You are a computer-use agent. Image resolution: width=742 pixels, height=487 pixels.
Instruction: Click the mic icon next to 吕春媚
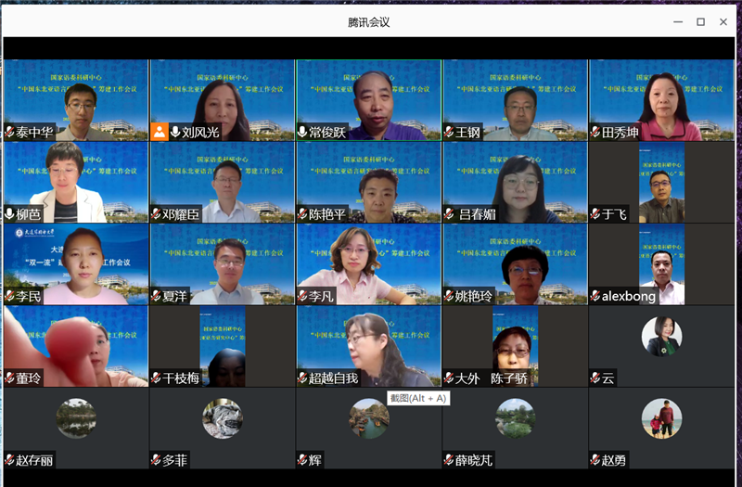[450, 214]
